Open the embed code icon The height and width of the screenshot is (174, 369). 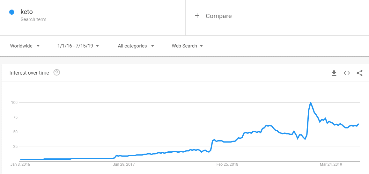click(347, 73)
